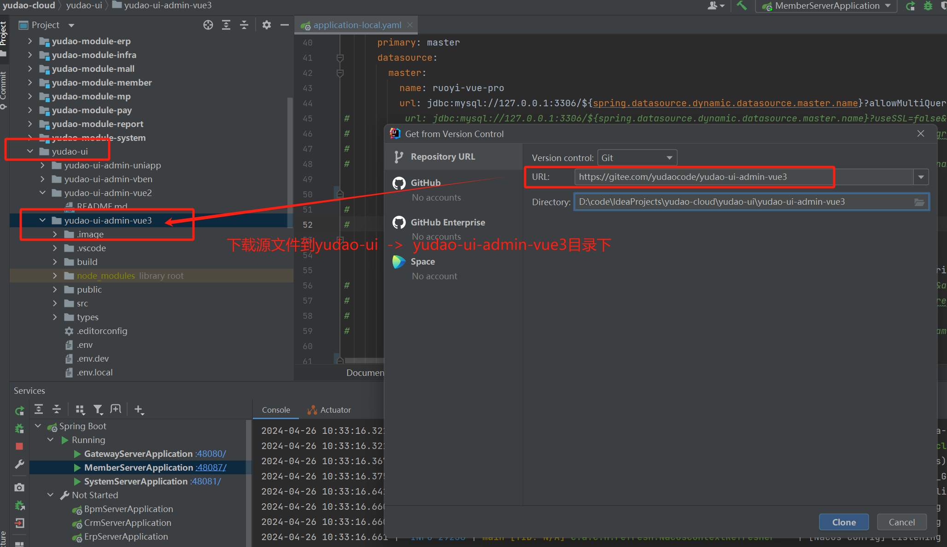Open the URL history dropdown arrow

pyautogui.click(x=921, y=177)
